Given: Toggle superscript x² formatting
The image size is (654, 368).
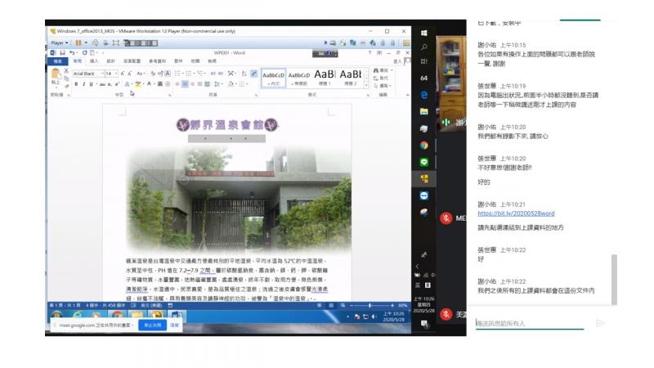Looking at the screenshot, I should [x=116, y=84].
